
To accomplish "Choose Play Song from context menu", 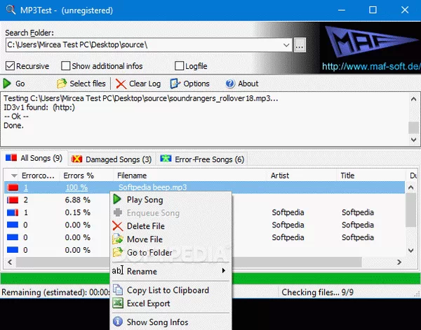I will [145, 200].
